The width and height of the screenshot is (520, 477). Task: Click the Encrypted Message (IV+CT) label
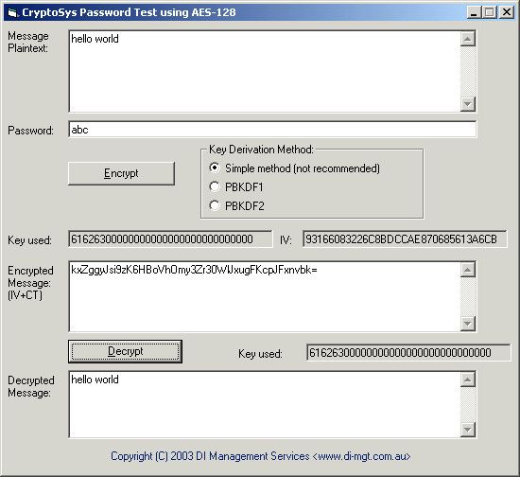click(30, 283)
